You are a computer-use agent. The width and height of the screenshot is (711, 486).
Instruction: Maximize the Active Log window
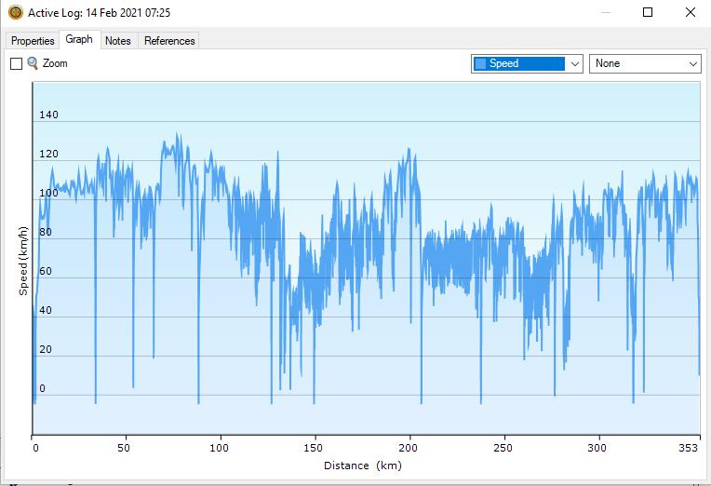[648, 13]
